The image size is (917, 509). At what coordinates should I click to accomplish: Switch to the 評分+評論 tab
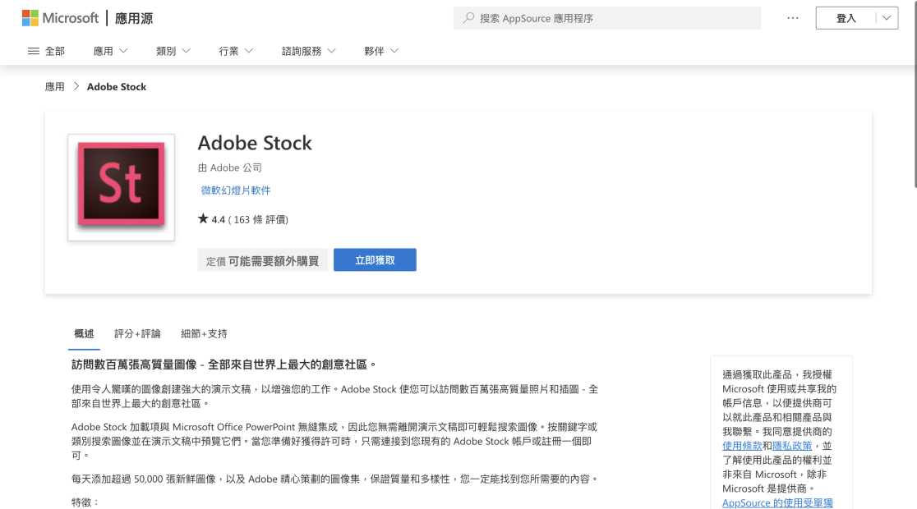pyautogui.click(x=137, y=333)
